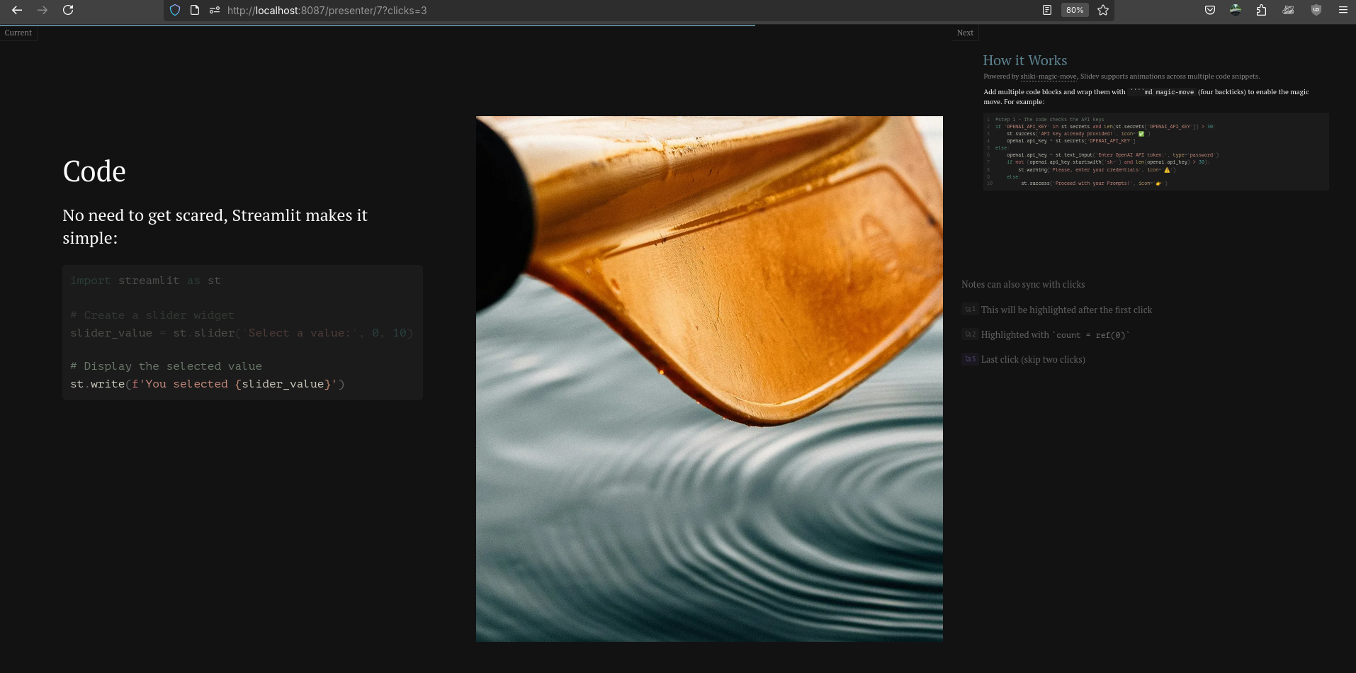Open the Pocket save icon
Screen dimensions: 1356x673
1210,10
